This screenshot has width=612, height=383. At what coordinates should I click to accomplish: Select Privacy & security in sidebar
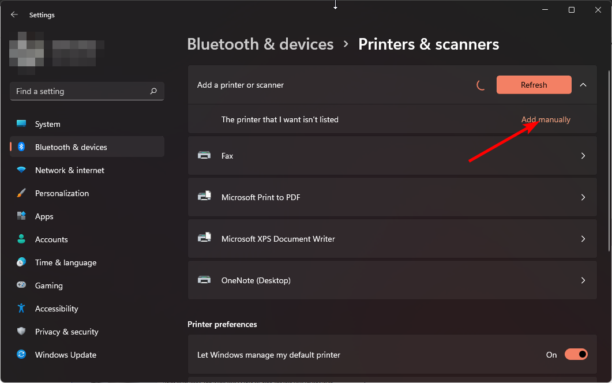[66, 332]
